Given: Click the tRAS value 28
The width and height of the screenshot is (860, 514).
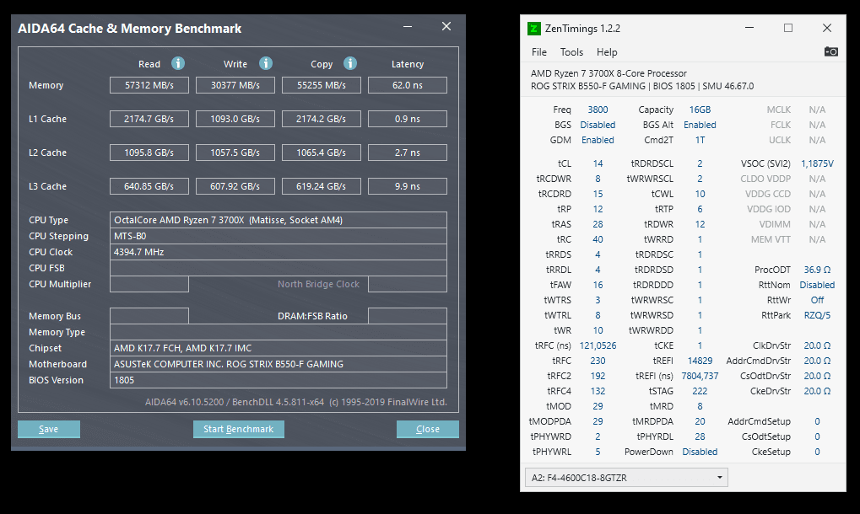Looking at the screenshot, I should tap(598, 224).
